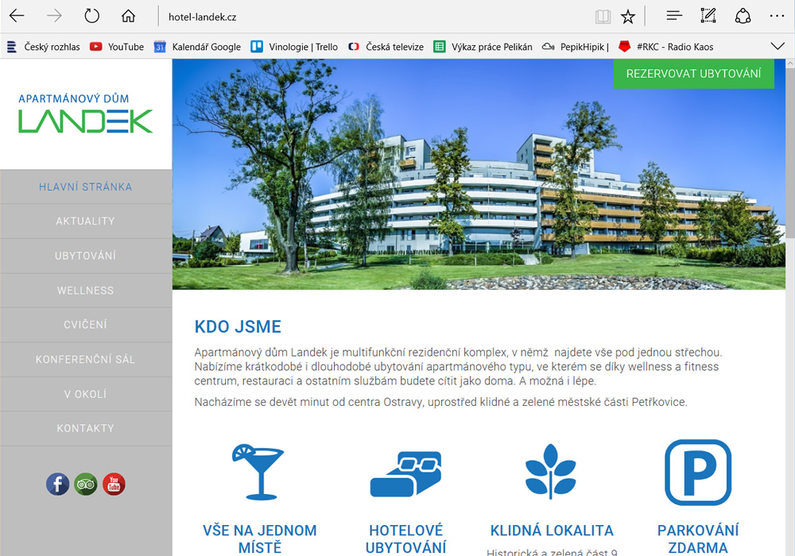Click the cocktail glass icon
This screenshot has width=795, height=556.
[257, 471]
